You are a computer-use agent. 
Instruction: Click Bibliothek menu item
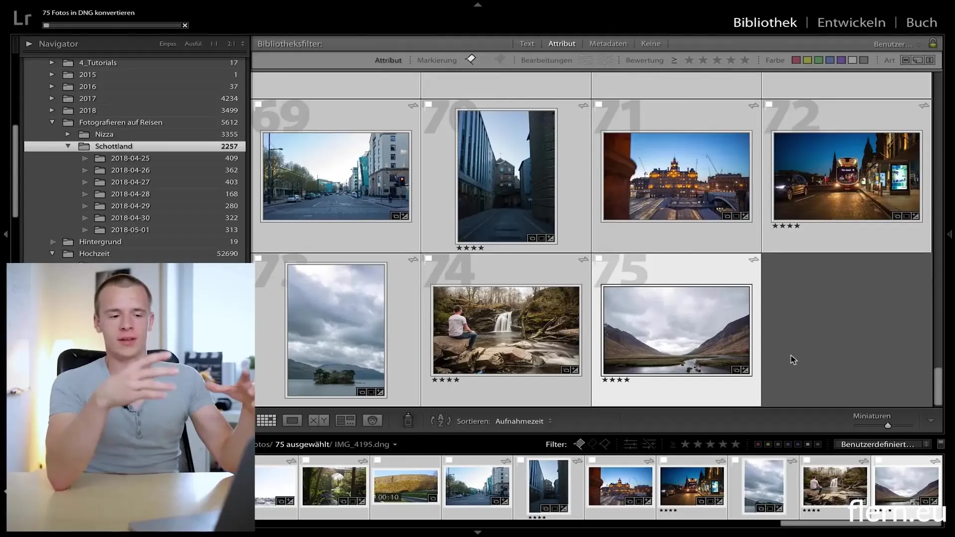pyautogui.click(x=765, y=22)
